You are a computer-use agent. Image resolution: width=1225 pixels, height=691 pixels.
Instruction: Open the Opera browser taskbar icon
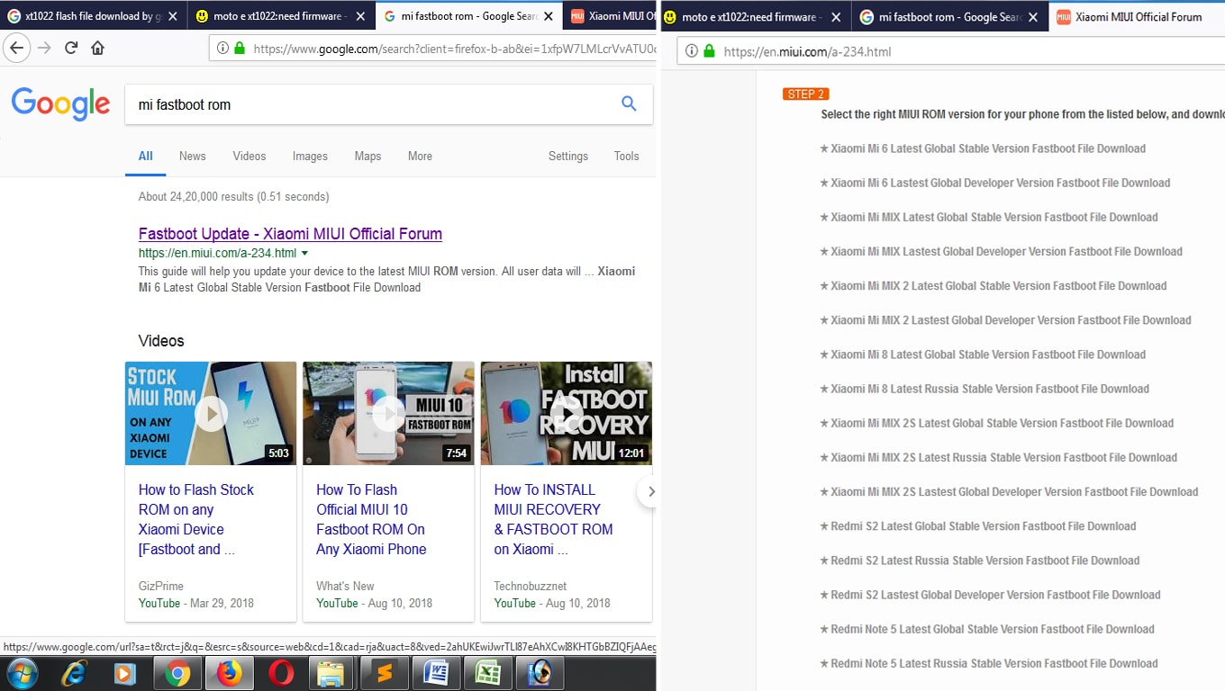pos(280,673)
